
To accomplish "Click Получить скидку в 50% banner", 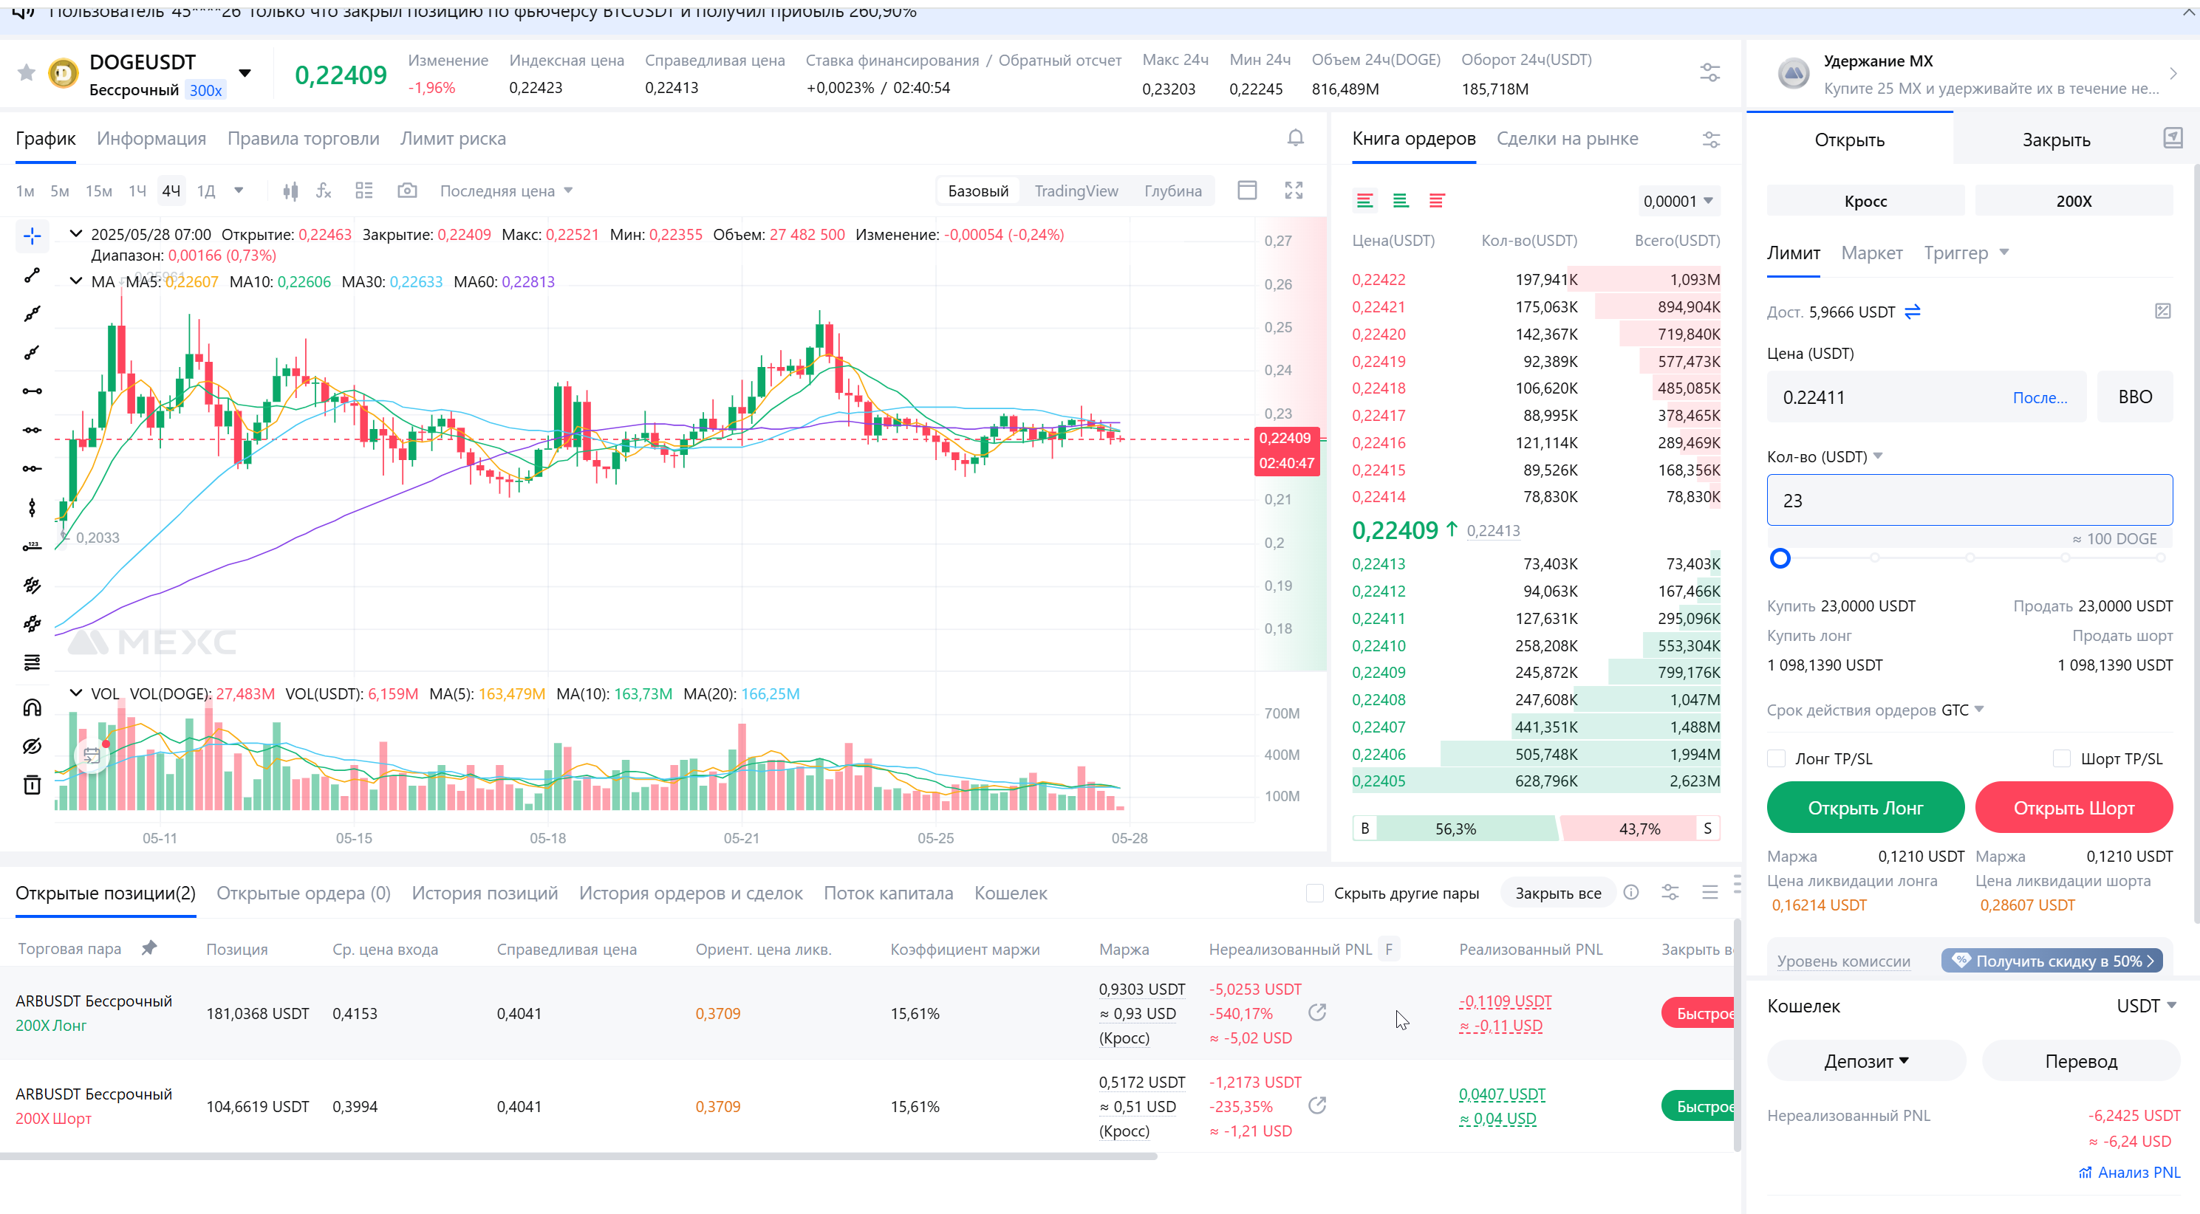I will coord(2052,961).
